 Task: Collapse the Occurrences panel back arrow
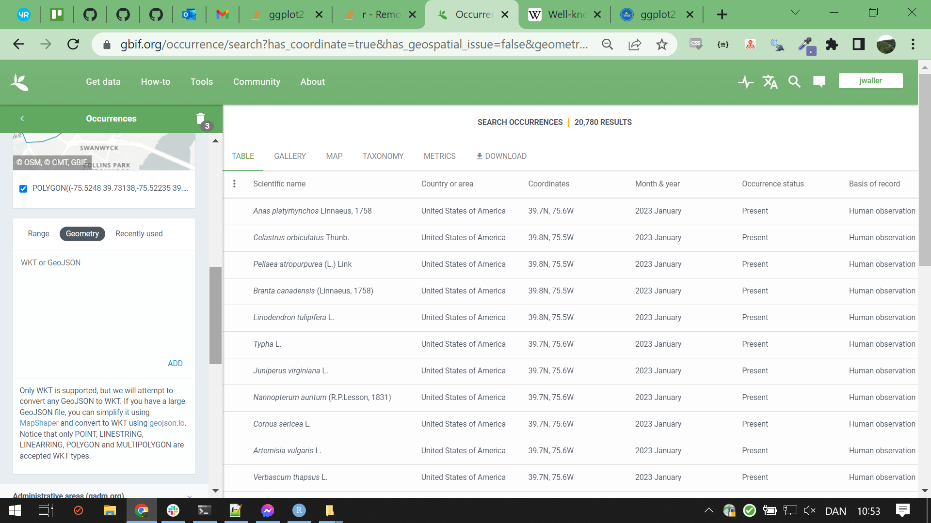point(22,119)
